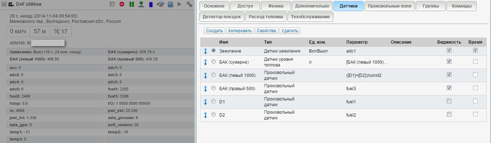Click the satellites count 17 indicator

60,31
